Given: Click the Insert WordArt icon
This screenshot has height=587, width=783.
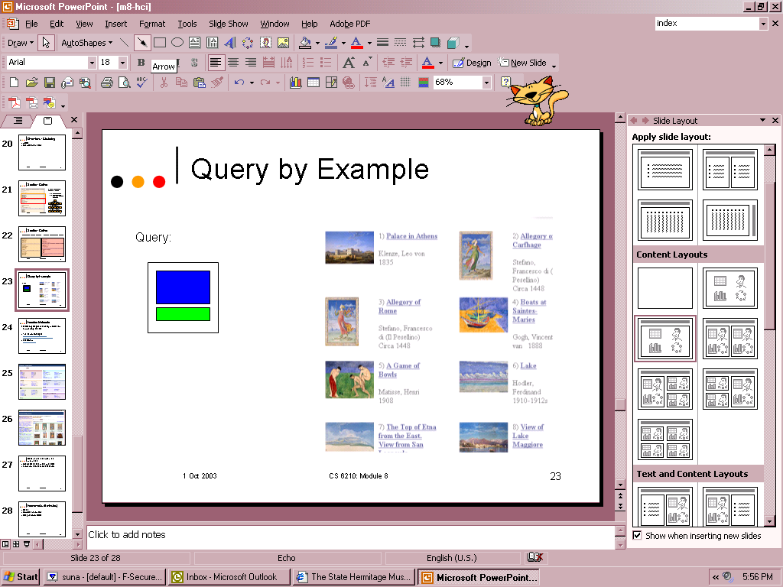Looking at the screenshot, I should 230,43.
